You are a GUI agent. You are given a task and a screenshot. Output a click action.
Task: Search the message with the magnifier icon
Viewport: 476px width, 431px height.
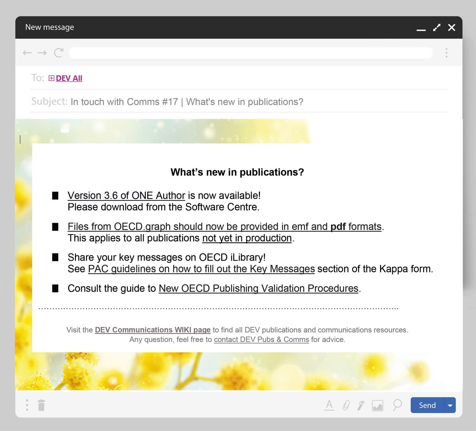click(397, 405)
